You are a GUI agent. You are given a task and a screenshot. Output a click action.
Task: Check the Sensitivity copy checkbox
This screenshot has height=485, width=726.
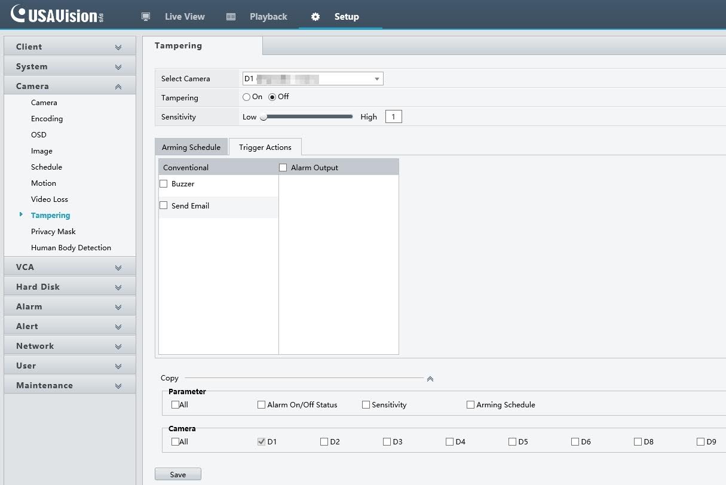point(366,404)
